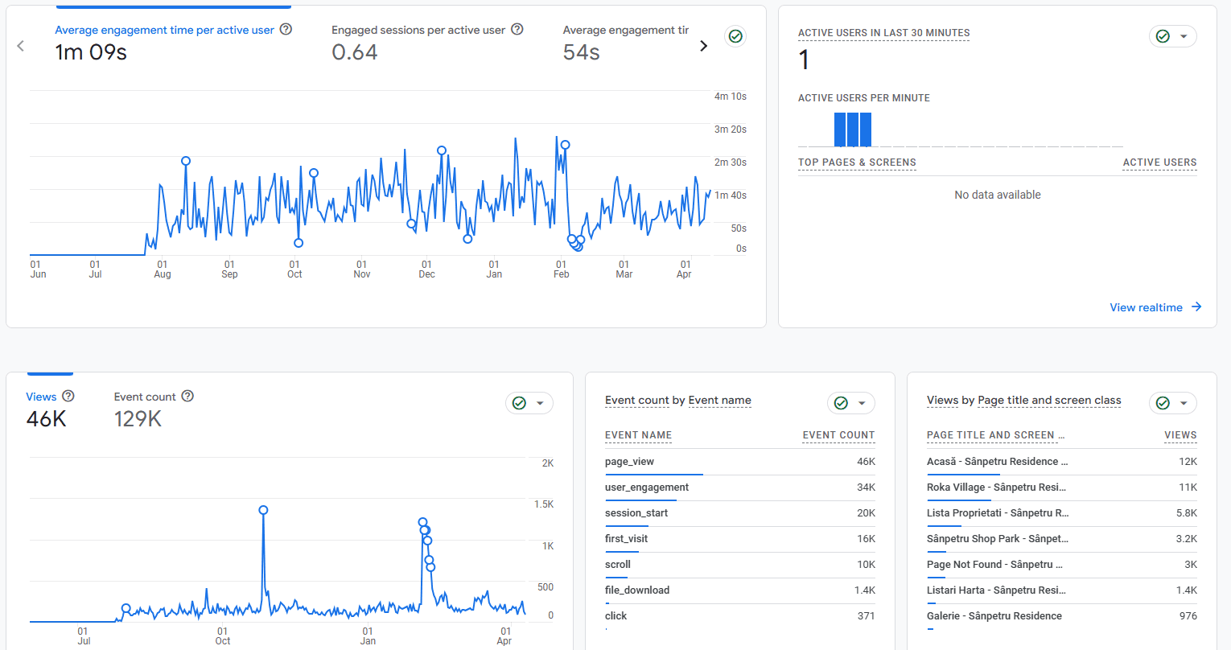The width and height of the screenshot is (1231, 650).
Task: Open the Acasă - Sânpetru Residence page row
Action: 1061,462
